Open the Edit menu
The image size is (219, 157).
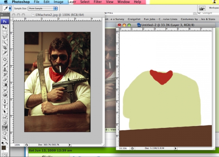[46, 2]
